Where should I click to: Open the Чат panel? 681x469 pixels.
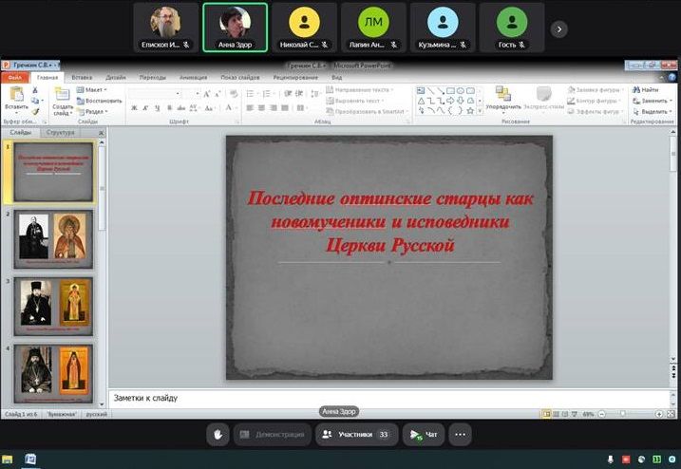424,434
